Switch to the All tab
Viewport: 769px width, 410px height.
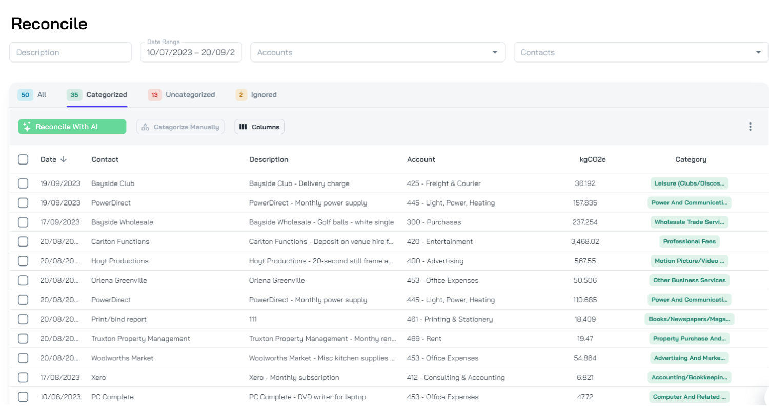[32, 95]
